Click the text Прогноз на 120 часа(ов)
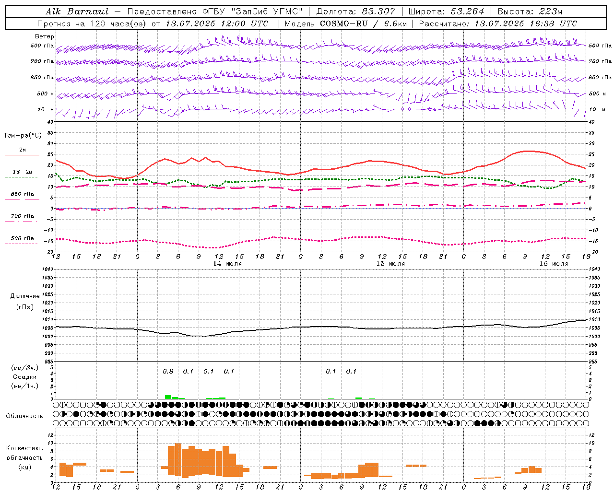Screen dimensions: 614x491 pyautogui.click(x=92, y=23)
